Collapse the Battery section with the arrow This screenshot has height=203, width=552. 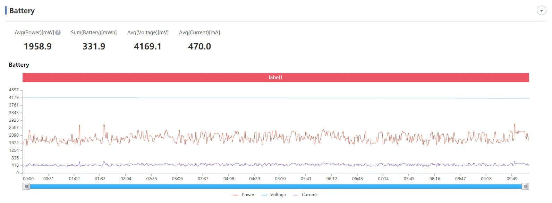pyautogui.click(x=541, y=11)
